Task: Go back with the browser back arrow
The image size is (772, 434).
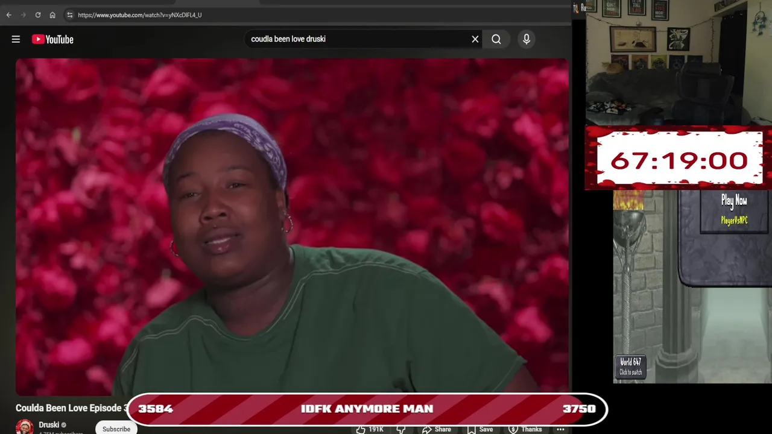Action: [x=8, y=15]
